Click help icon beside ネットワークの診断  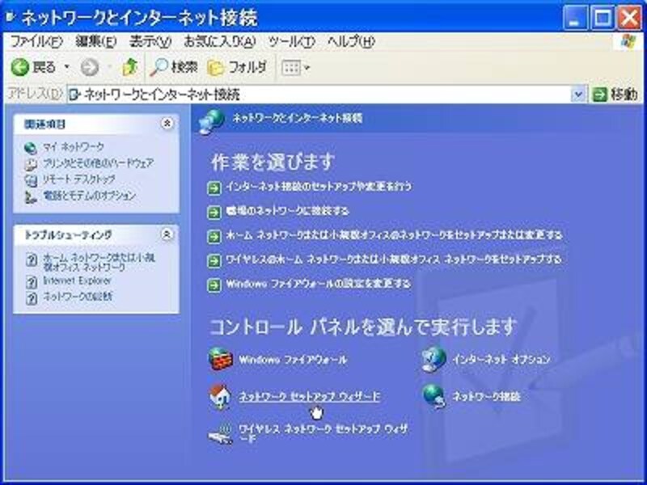pyautogui.click(x=32, y=297)
